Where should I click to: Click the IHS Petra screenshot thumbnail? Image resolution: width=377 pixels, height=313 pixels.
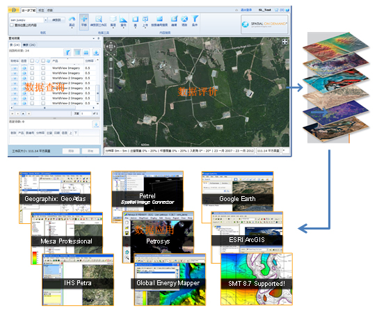pyautogui.click(x=78, y=280)
